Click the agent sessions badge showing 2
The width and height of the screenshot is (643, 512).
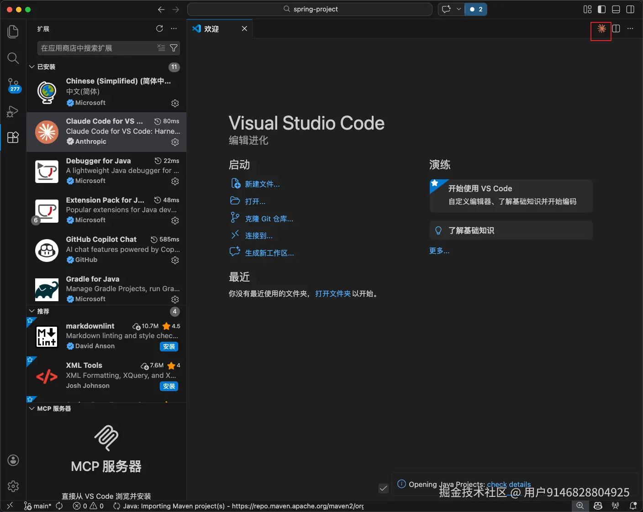(476, 9)
